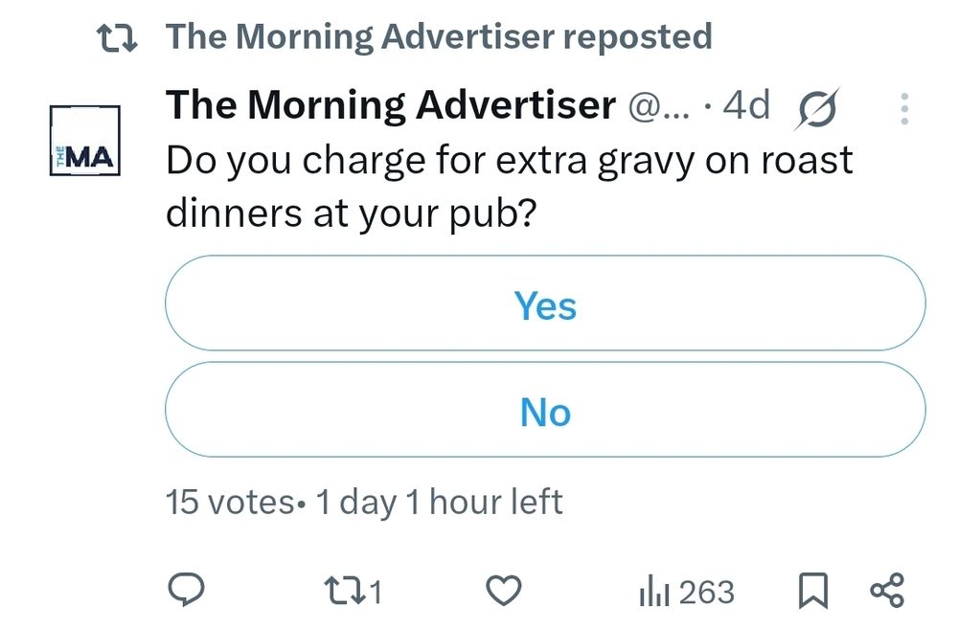Click the 263 views count
Image resolution: width=958 pixels, height=629 pixels.
[x=706, y=592]
